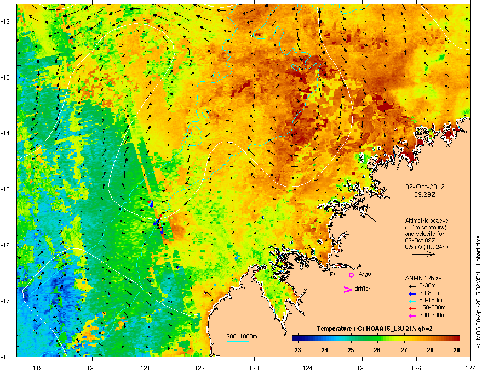The width and height of the screenshot is (482, 373).
Task: Click the temperature color bar at 23
Action: pyautogui.click(x=297, y=338)
